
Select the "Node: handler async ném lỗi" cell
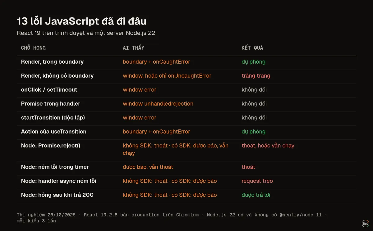[x=59, y=181]
